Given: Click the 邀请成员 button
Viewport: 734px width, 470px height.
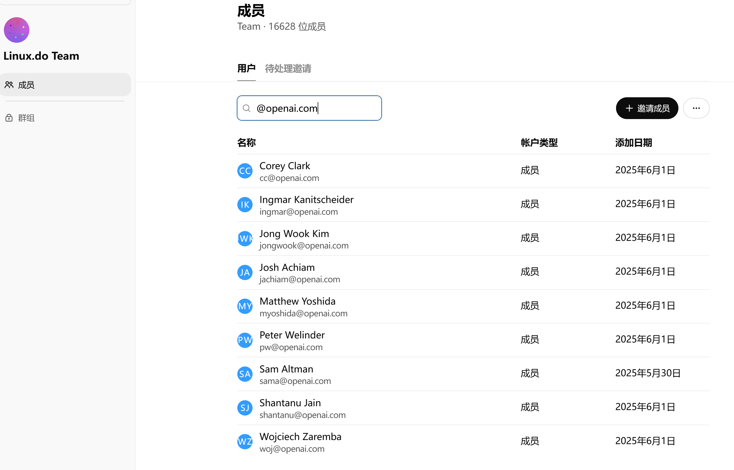Looking at the screenshot, I should (647, 108).
